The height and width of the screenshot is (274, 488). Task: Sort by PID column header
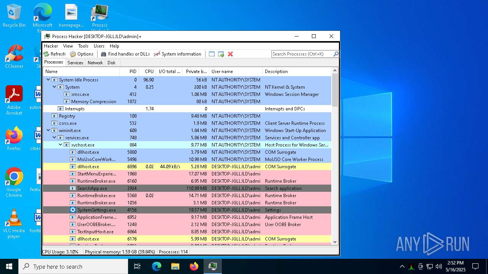(129, 72)
